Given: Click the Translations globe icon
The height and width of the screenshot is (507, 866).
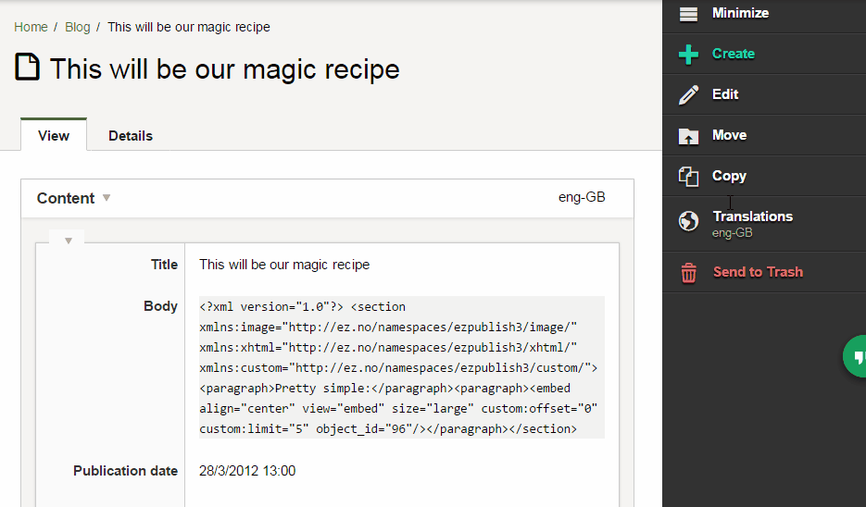Looking at the screenshot, I should coord(688,221).
